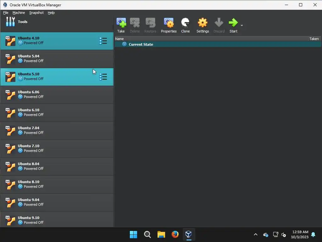Open the Ubuntu 4.10 machine menu icon
This screenshot has width=322, height=242.
(x=103, y=41)
